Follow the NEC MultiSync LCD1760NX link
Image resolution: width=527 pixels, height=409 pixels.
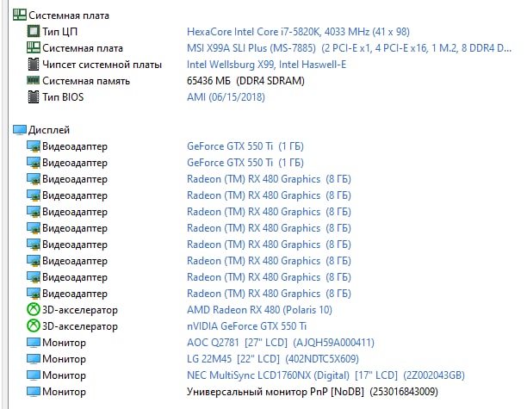[325, 375]
